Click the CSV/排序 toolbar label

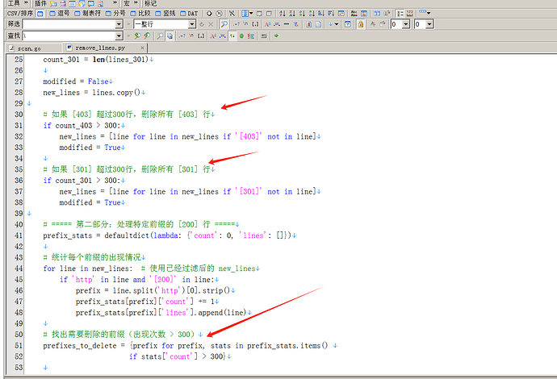pos(19,14)
